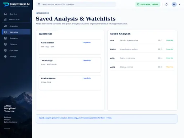Go to Overview in the sidebar
Viewport: 184px width, 138px height.
(16, 14)
